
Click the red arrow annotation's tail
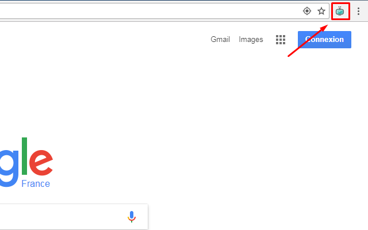pos(289,56)
